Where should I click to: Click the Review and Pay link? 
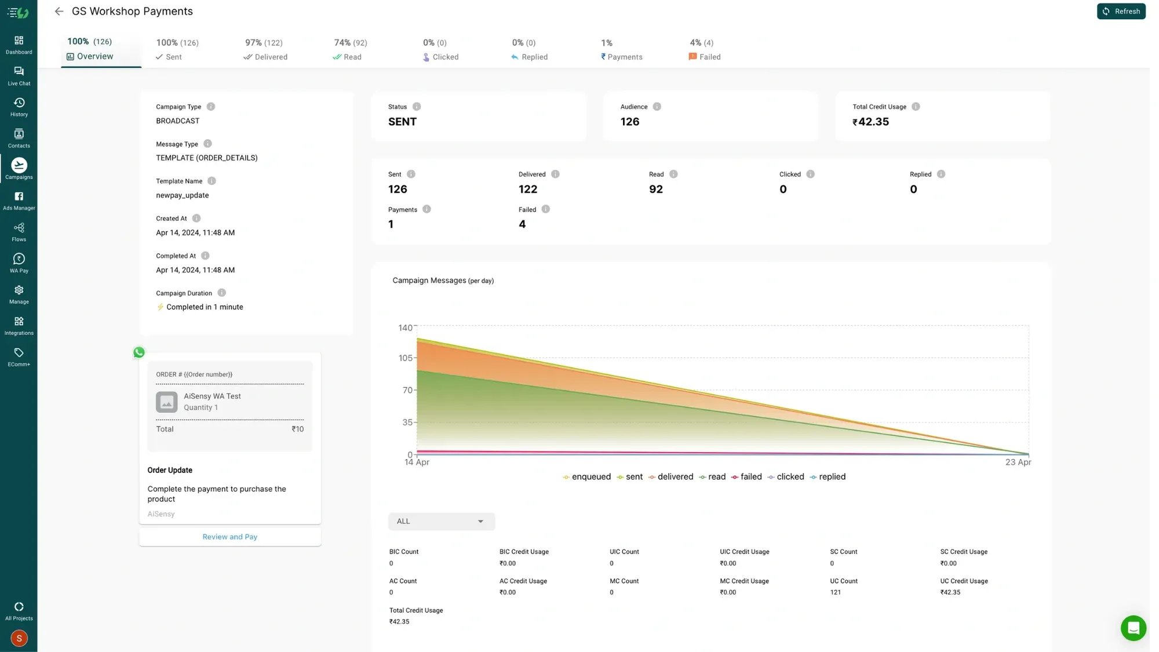click(229, 536)
